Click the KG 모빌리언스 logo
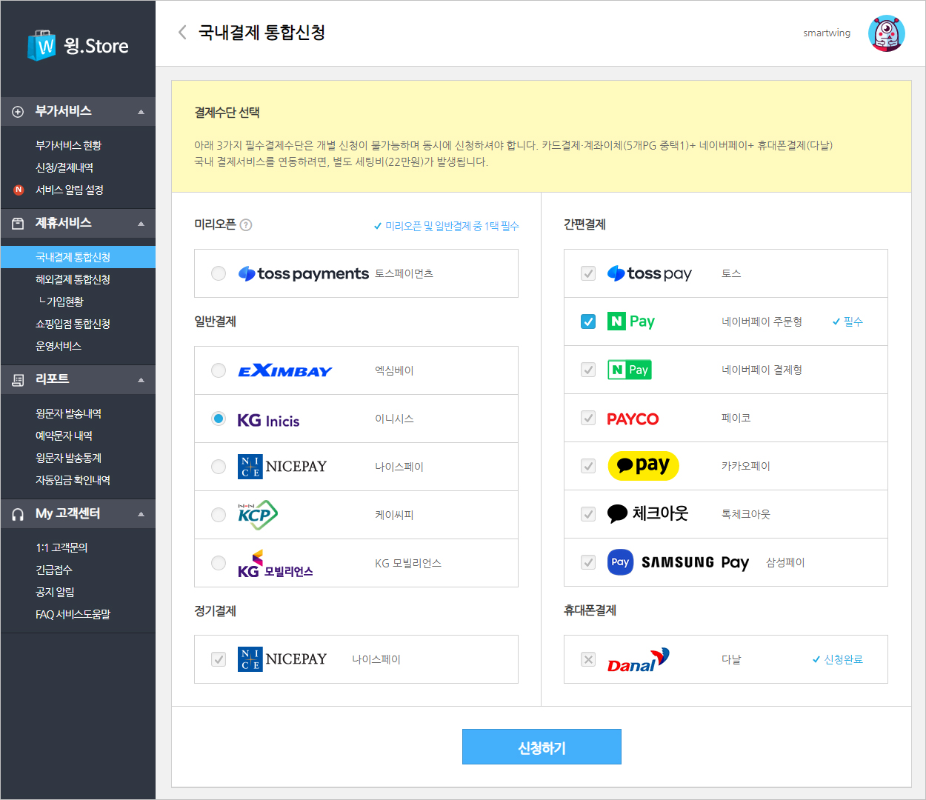Viewport: 926px width, 800px height. click(x=276, y=564)
